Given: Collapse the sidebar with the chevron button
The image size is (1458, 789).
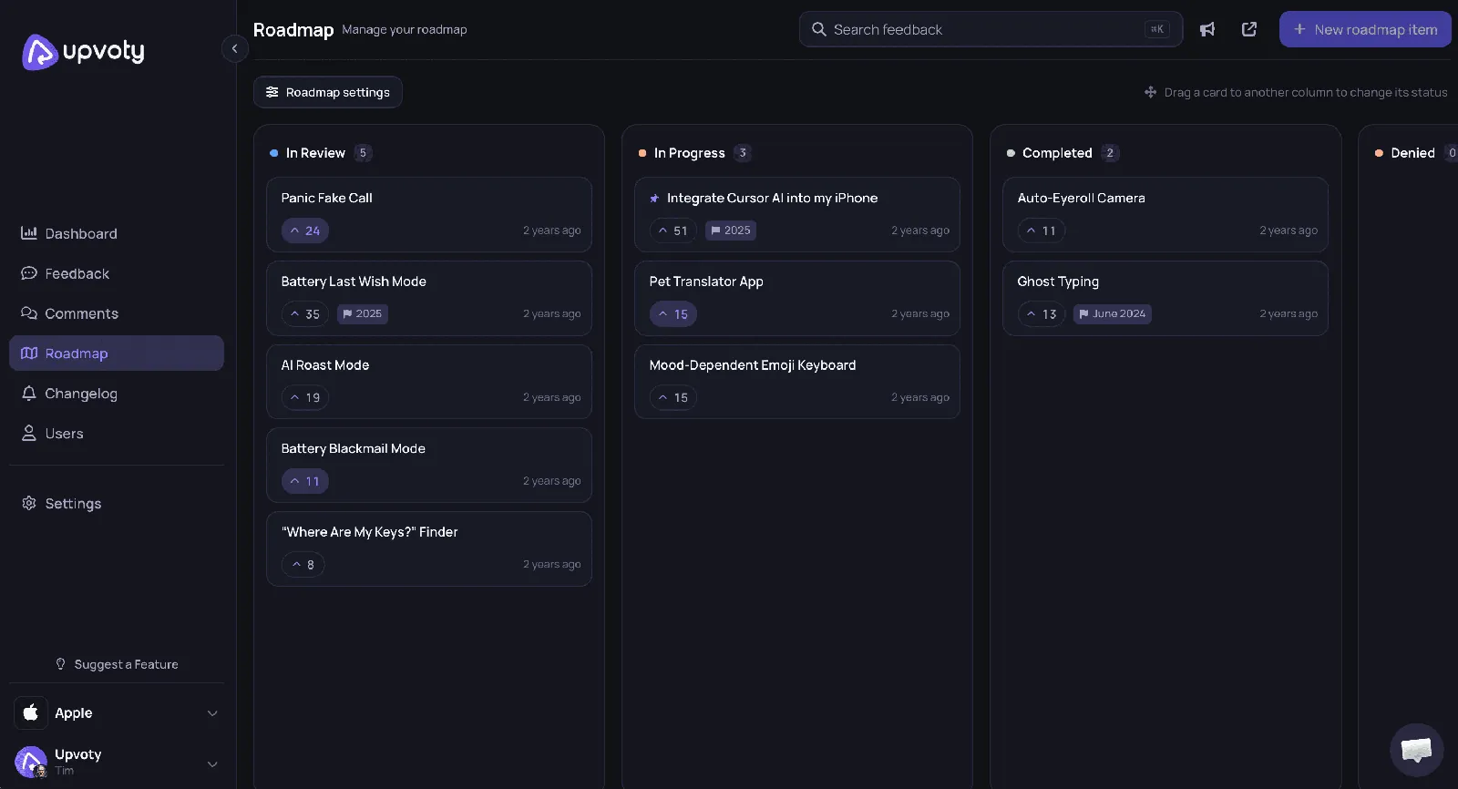Looking at the screenshot, I should [234, 48].
